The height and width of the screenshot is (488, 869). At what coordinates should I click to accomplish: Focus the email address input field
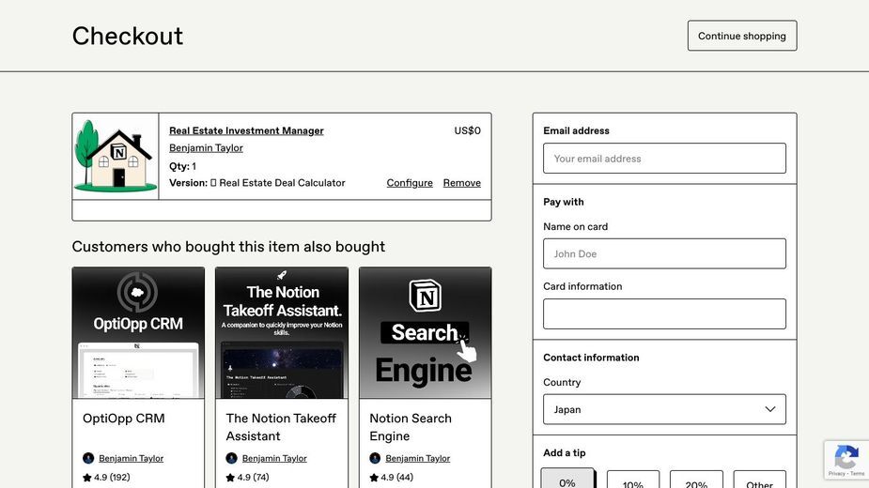[664, 159]
